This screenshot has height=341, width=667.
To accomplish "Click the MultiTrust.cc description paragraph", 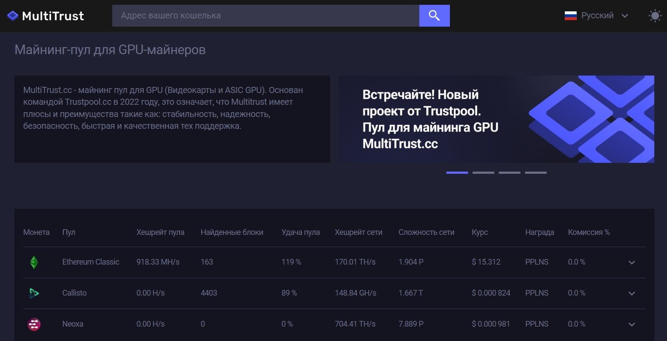I will tap(164, 108).
